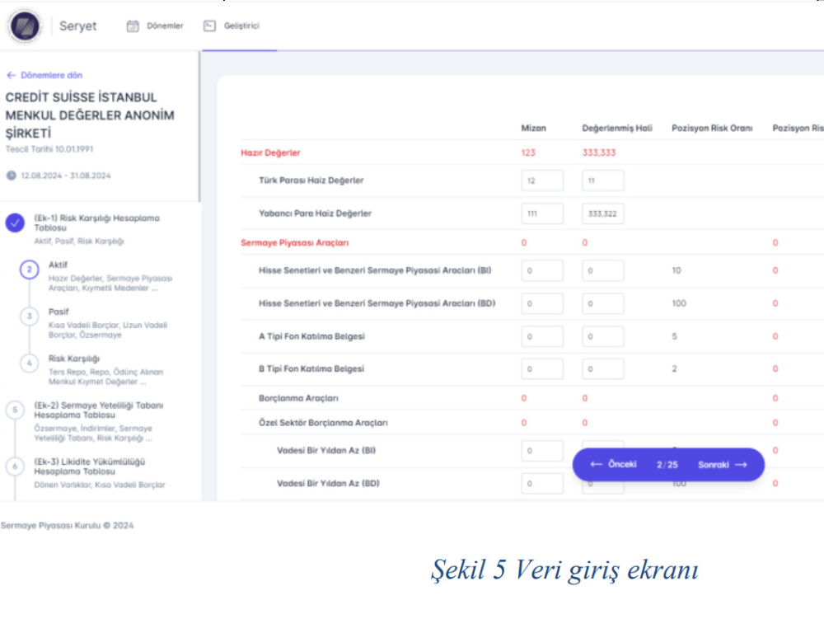Click Hazır Değerler total 333,333

click(x=598, y=152)
